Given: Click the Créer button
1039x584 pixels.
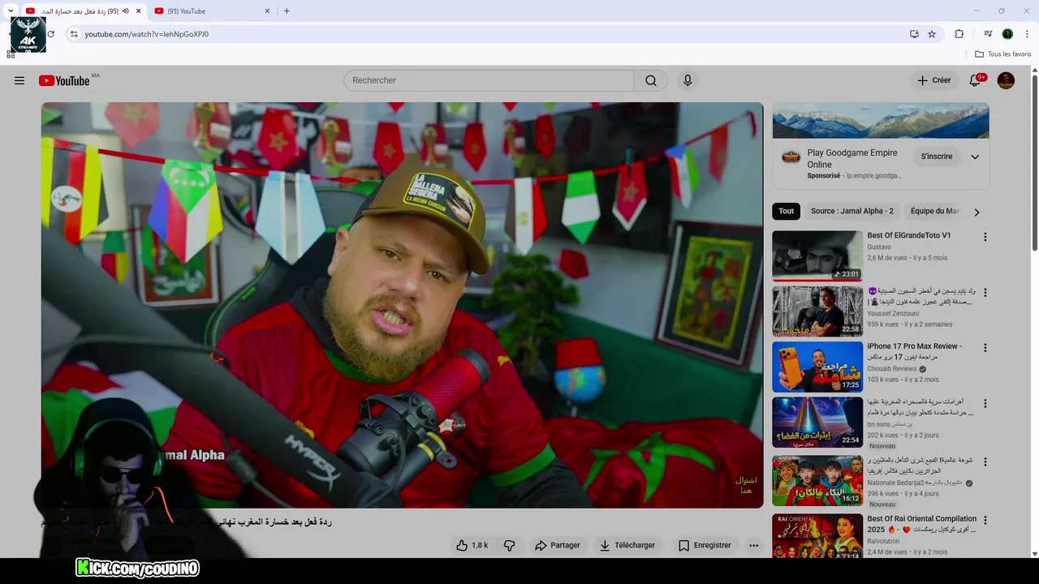Looking at the screenshot, I should tap(934, 80).
